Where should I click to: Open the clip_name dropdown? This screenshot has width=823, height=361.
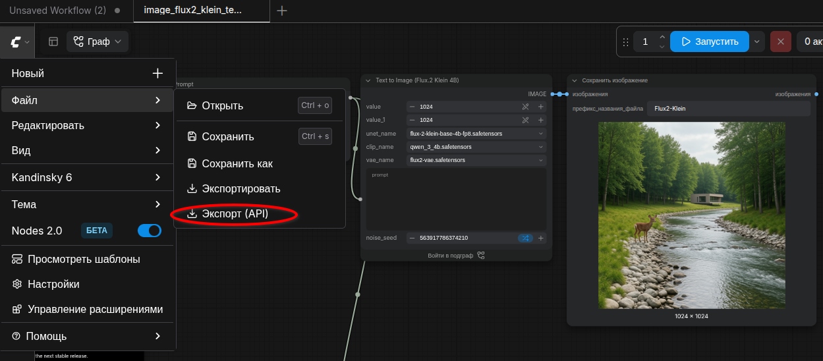[x=476, y=147]
